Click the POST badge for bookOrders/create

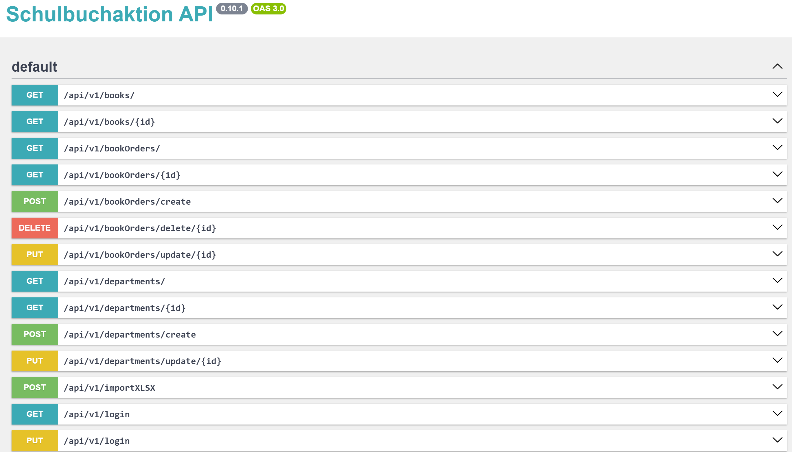click(34, 201)
